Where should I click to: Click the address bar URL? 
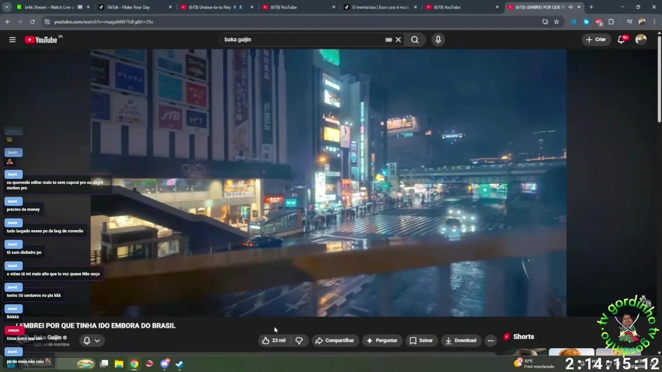click(x=103, y=22)
